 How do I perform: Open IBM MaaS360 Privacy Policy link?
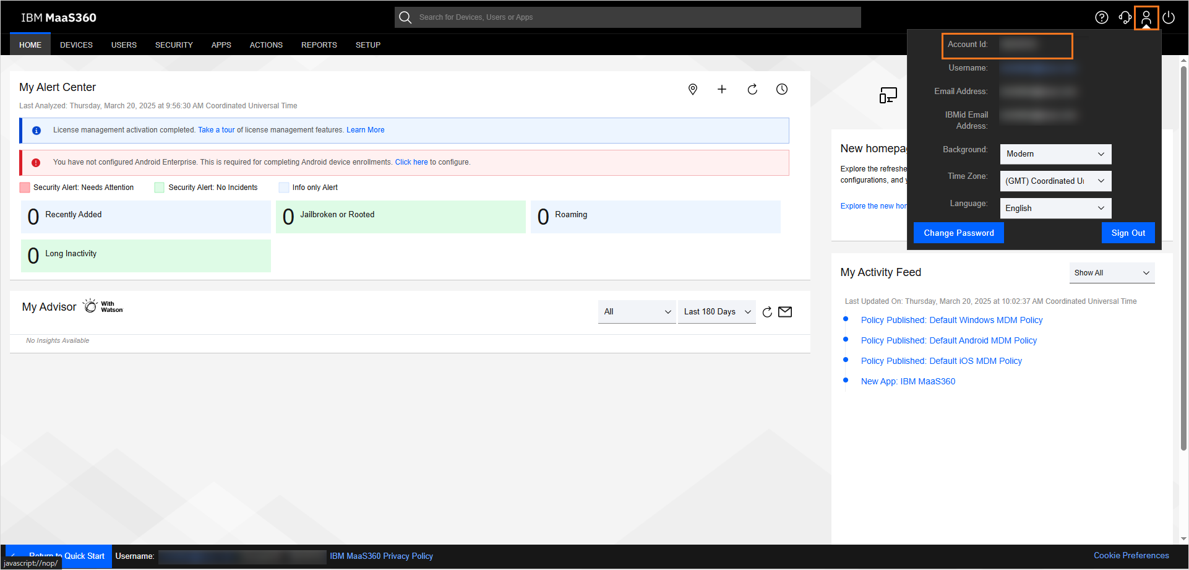(x=381, y=556)
